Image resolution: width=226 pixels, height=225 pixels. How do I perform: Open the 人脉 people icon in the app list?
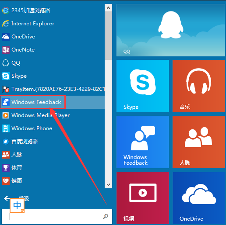pos(6,155)
